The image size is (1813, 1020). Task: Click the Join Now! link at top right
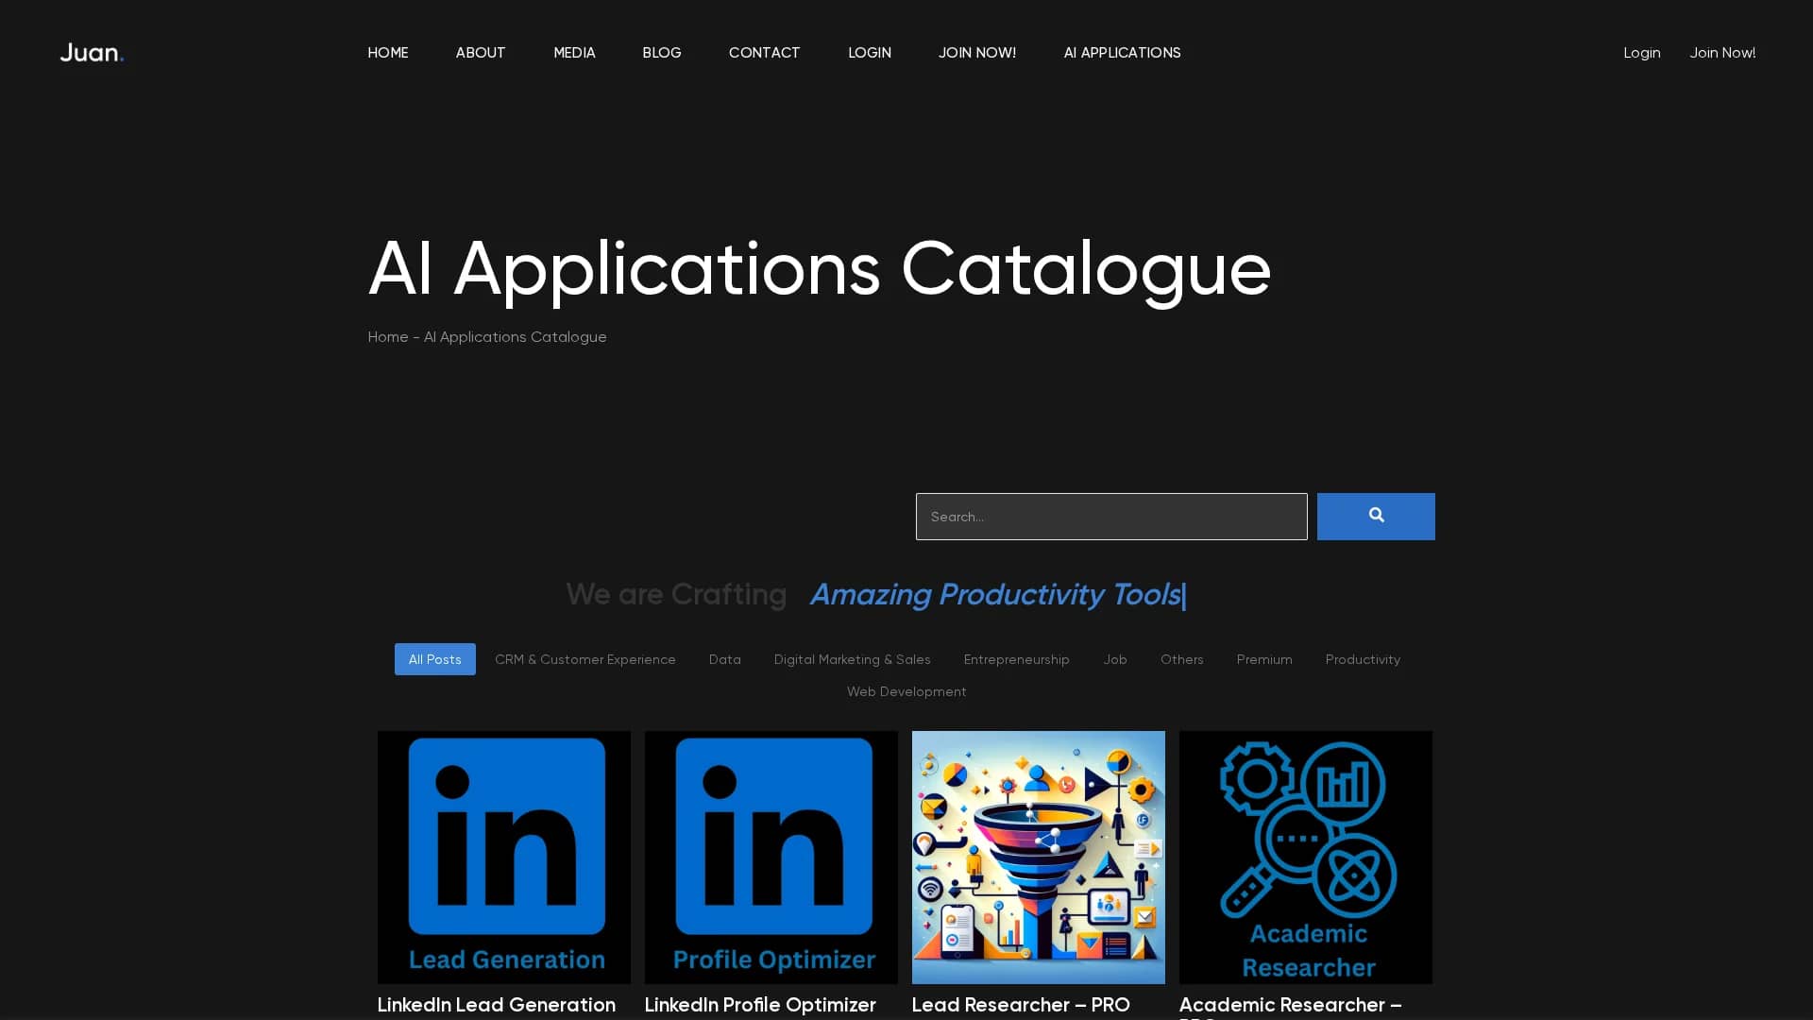click(x=1722, y=53)
